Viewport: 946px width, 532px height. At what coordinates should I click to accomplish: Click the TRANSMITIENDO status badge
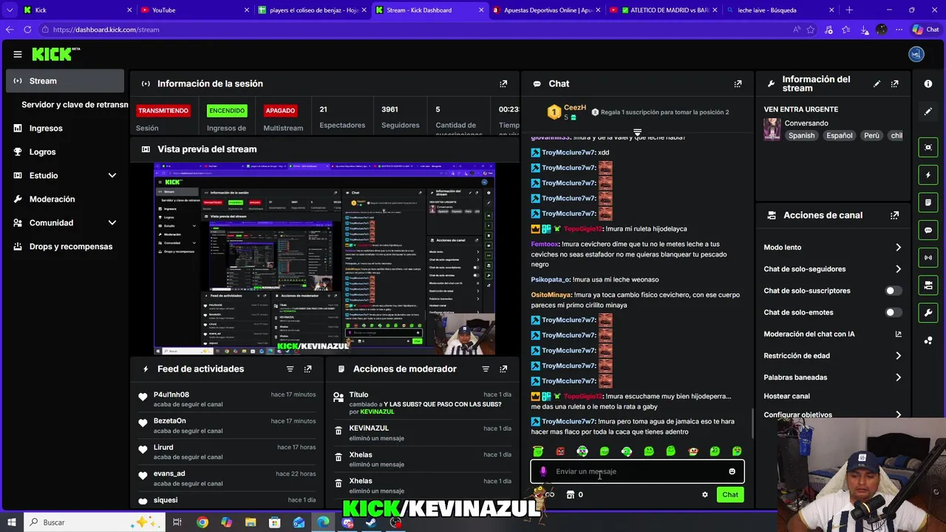[x=163, y=111]
